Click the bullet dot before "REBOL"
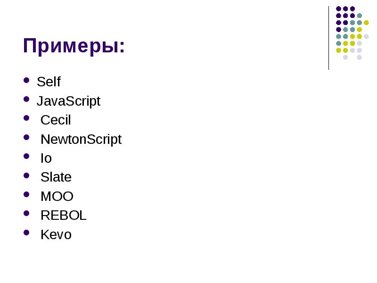 pos(26,214)
